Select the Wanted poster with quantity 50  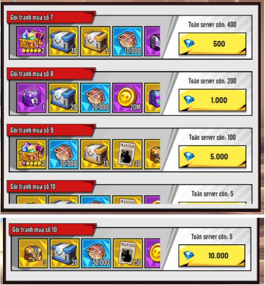[x=128, y=253]
